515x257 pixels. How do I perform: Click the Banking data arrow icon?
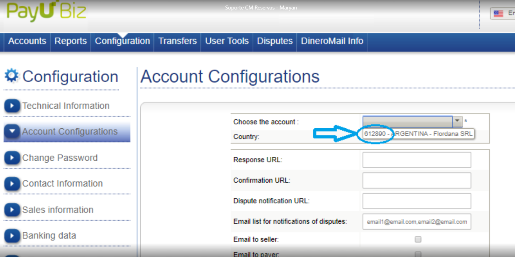[12, 236]
